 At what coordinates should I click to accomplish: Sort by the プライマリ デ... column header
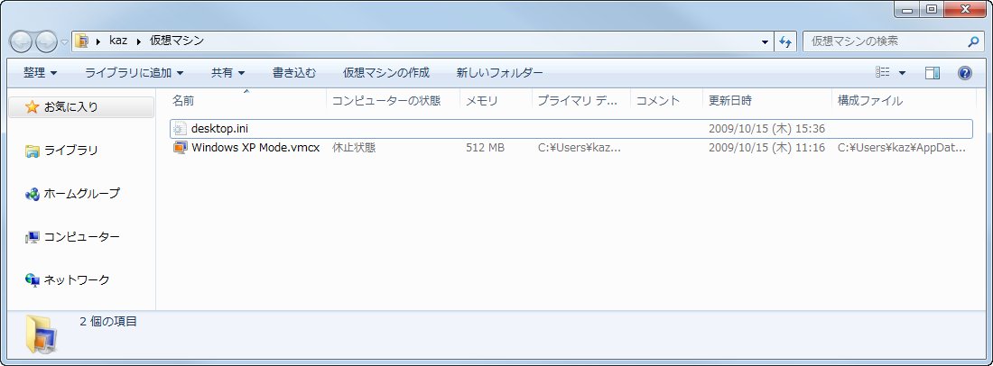581,100
